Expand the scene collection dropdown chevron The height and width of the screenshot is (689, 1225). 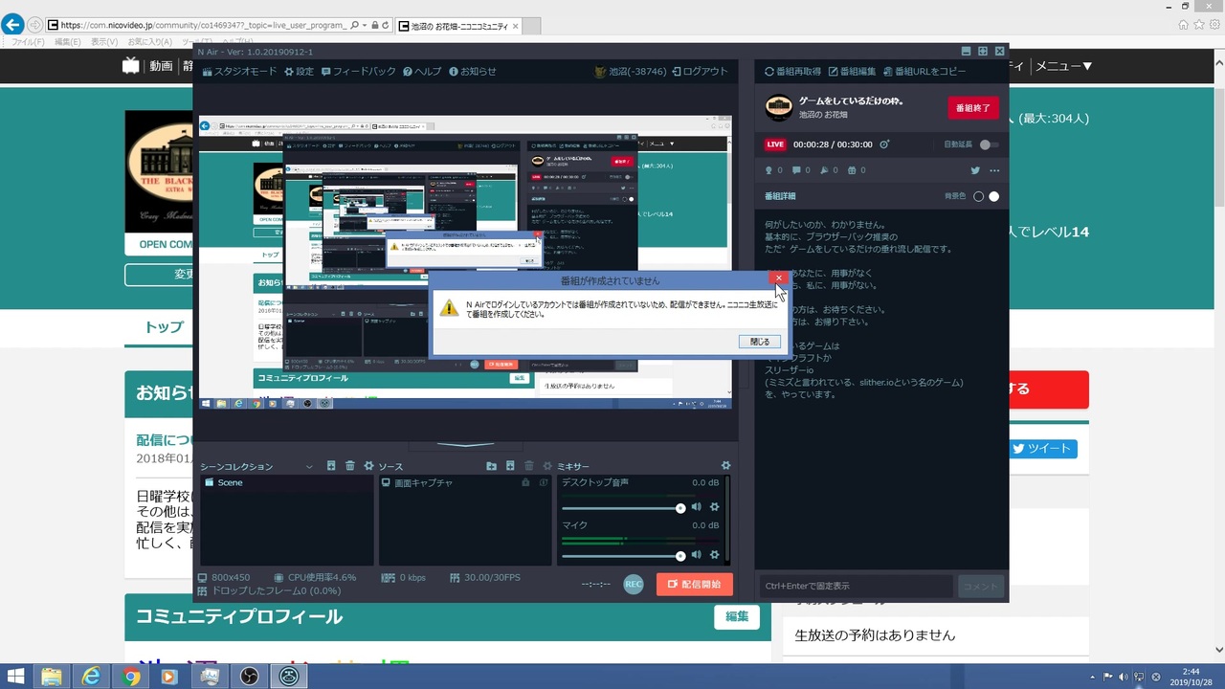[308, 466]
